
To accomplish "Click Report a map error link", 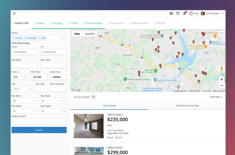I will point(219,91).
